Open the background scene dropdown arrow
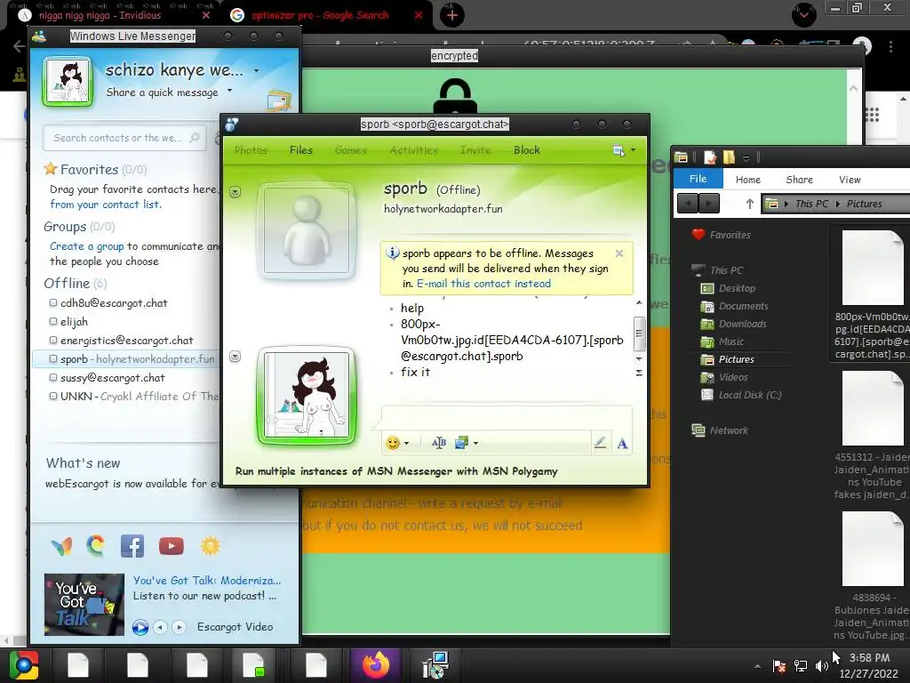 pyautogui.click(x=476, y=444)
